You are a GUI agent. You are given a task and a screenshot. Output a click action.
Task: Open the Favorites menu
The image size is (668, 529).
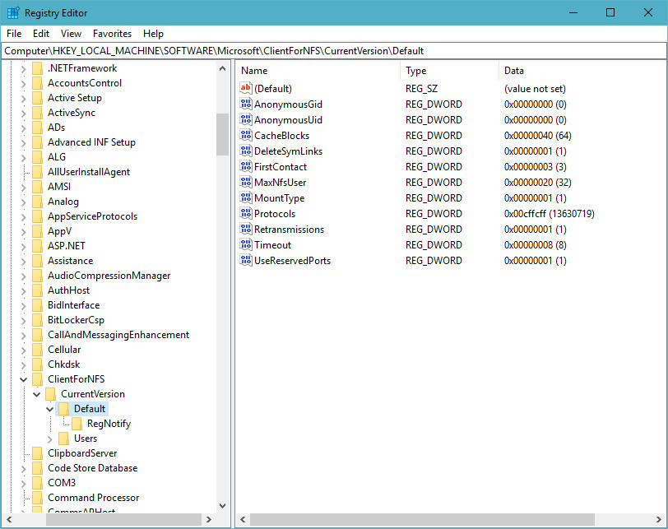coord(112,34)
